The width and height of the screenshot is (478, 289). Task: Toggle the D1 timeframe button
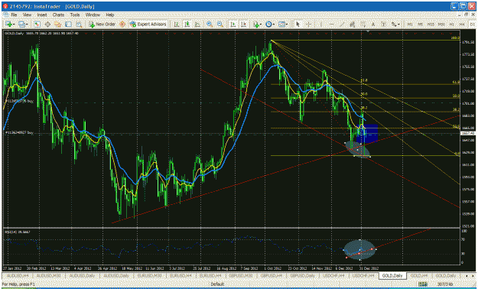pos(472,24)
